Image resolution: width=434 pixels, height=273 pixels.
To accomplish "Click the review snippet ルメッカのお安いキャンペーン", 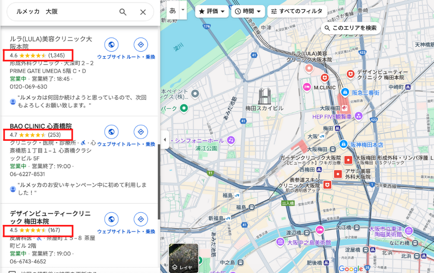I will tap(82, 189).
